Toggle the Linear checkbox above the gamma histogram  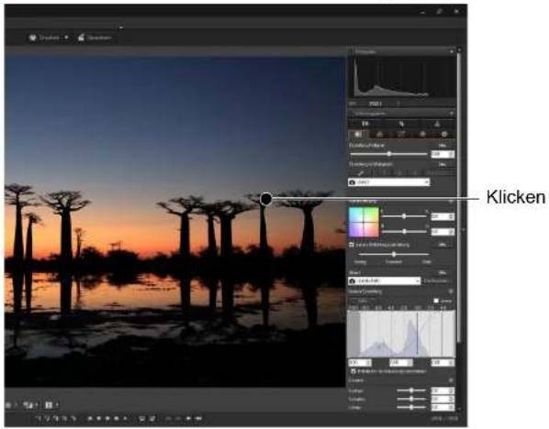pyautogui.click(x=436, y=301)
